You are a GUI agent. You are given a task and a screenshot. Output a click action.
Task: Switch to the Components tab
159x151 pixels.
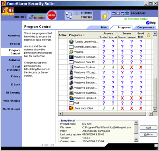pyautogui.click(x=145, y=28)
